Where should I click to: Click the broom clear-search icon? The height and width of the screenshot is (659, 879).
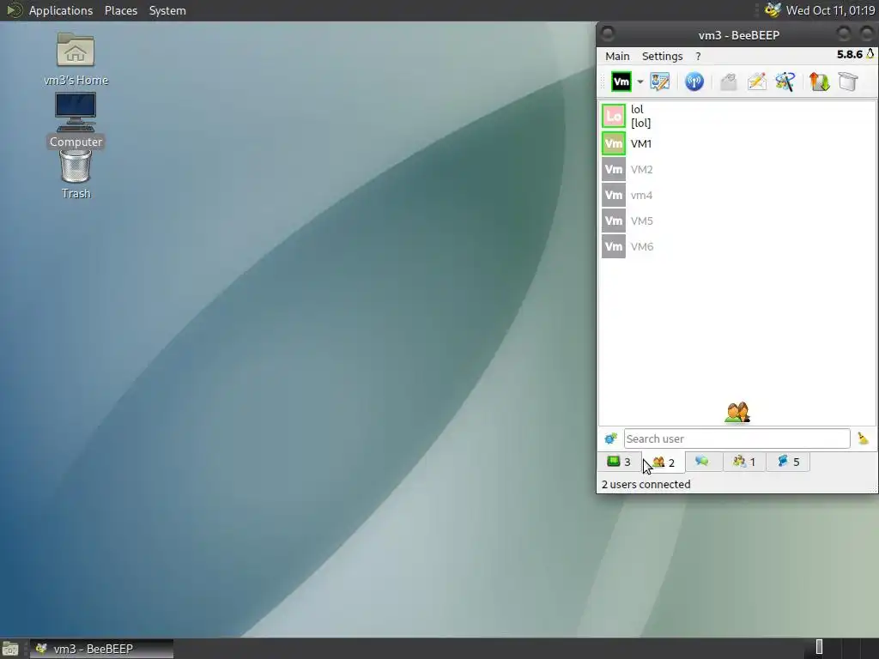863,438
